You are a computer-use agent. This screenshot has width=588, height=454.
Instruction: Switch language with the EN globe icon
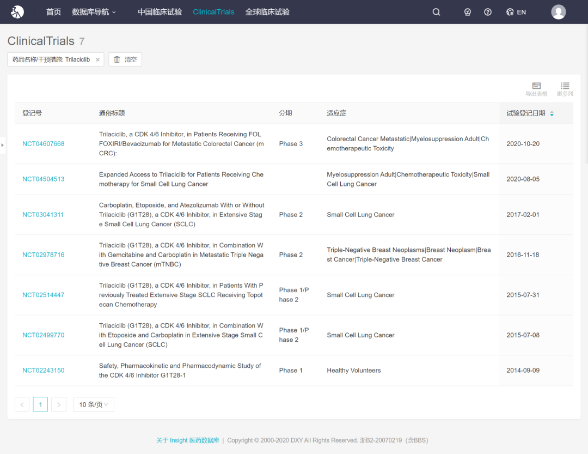tap(516, 12)
